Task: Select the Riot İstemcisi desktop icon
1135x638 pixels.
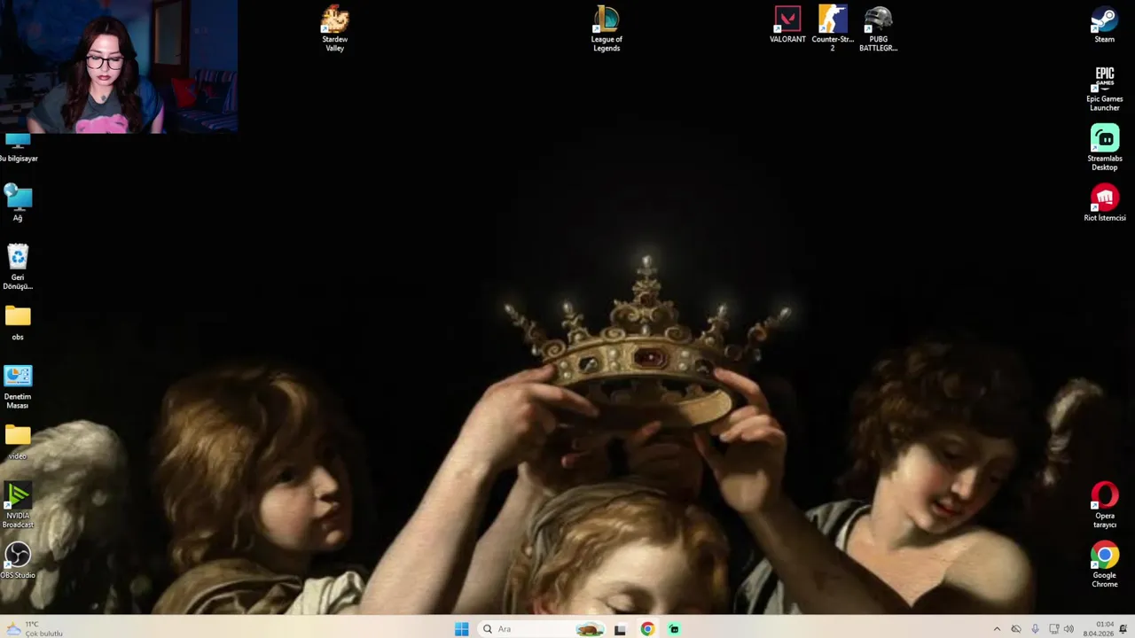Action: [1104, 203]
